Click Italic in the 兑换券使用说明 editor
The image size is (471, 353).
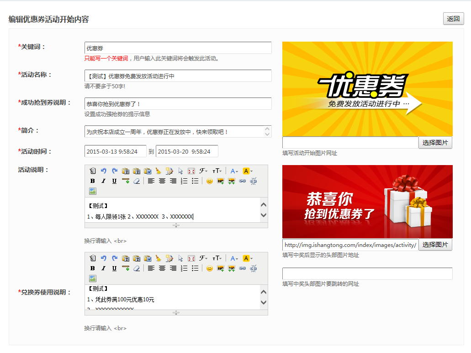click(x=104, y=268)
